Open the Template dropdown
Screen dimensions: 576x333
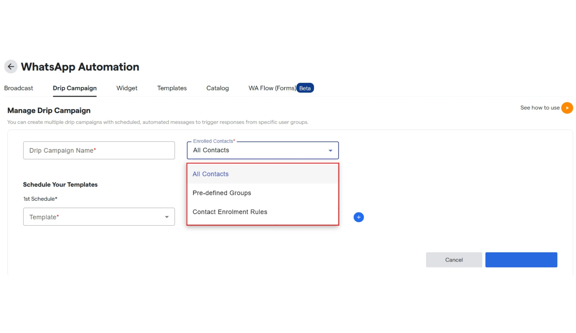click(99, 217)
